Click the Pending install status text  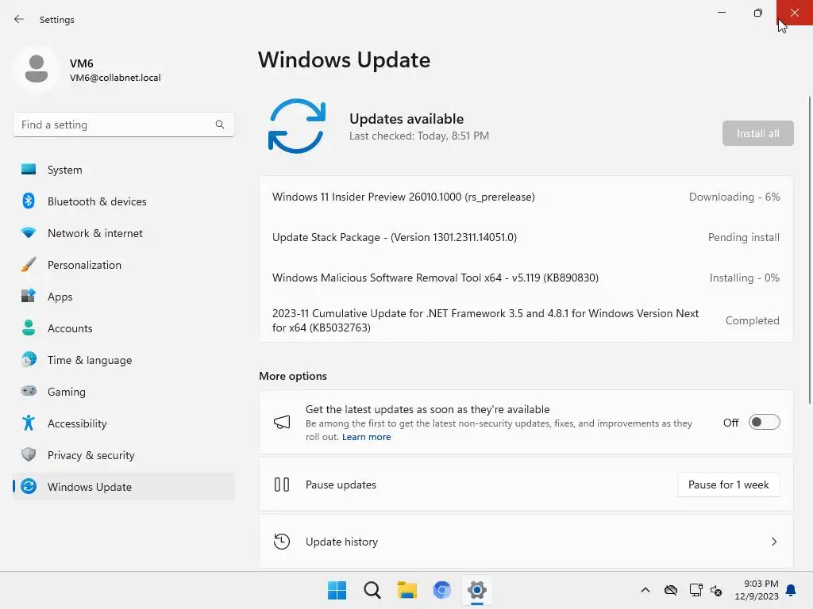[x=743, y=237]
